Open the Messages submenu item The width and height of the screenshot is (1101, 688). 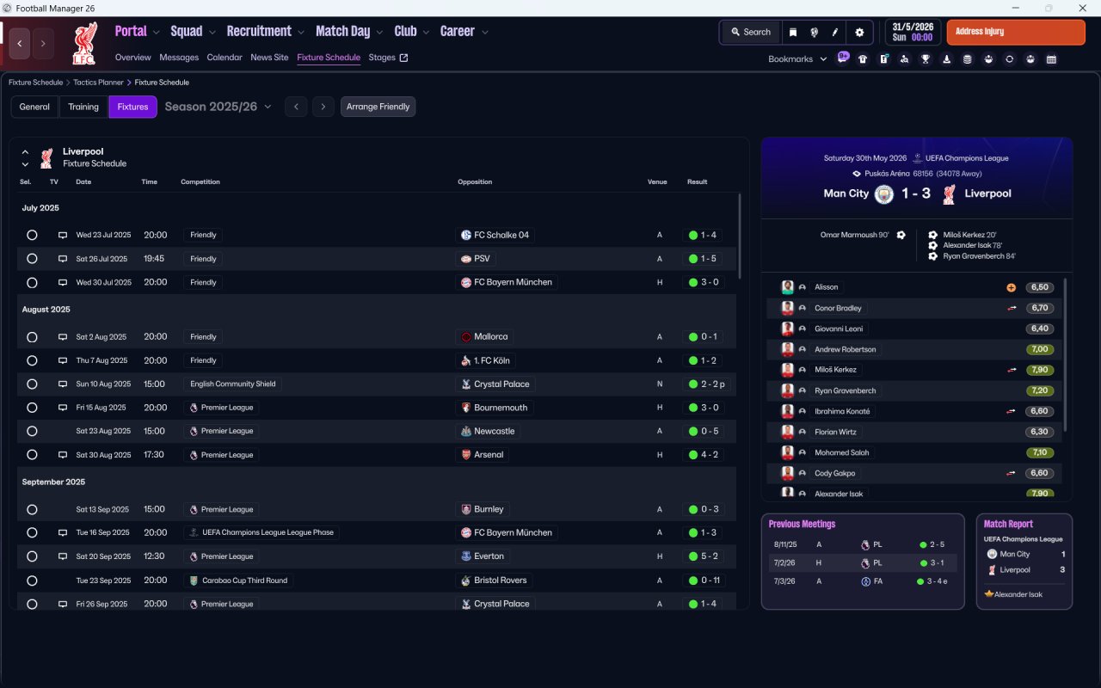click(179, 58)
